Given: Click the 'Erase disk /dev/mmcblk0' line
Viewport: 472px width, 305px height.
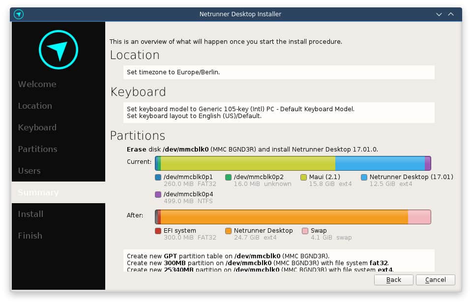Looking at the screenshot, I should pyautogui.click(x=252, y=150).
